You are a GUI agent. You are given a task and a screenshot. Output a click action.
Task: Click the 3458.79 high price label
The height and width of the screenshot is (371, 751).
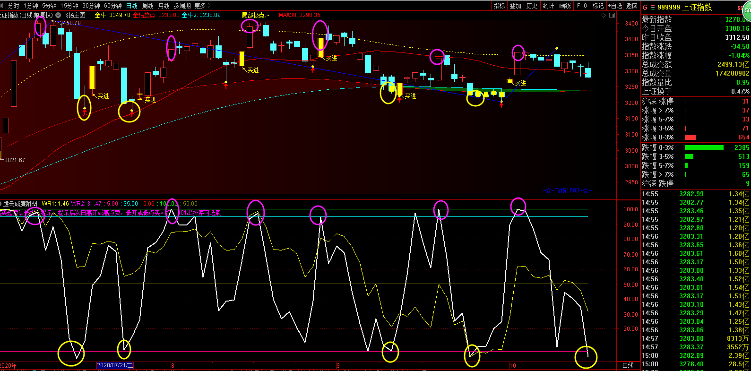[70, 23]
